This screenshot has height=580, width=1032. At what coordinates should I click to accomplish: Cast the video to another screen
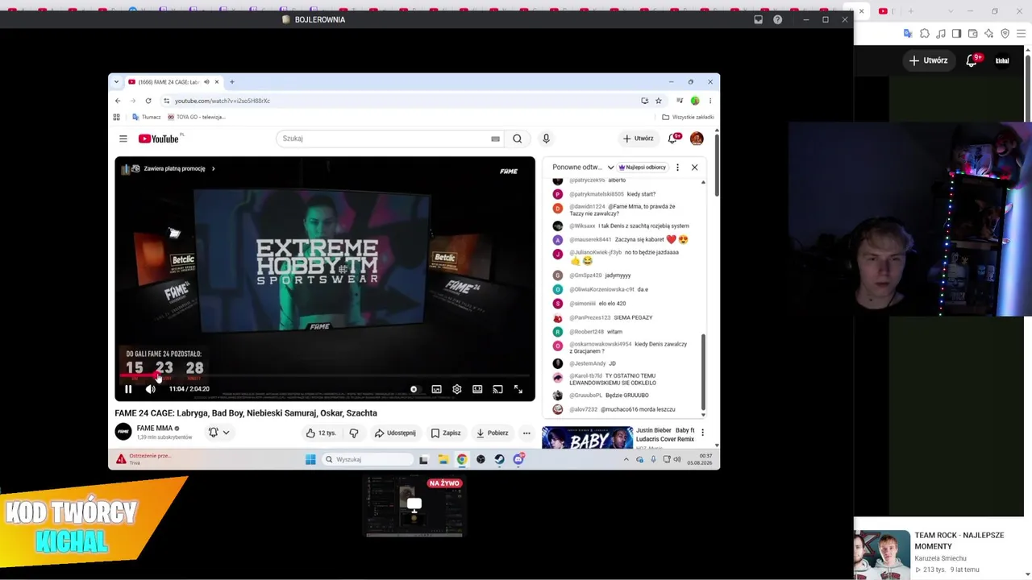[497, 389]
